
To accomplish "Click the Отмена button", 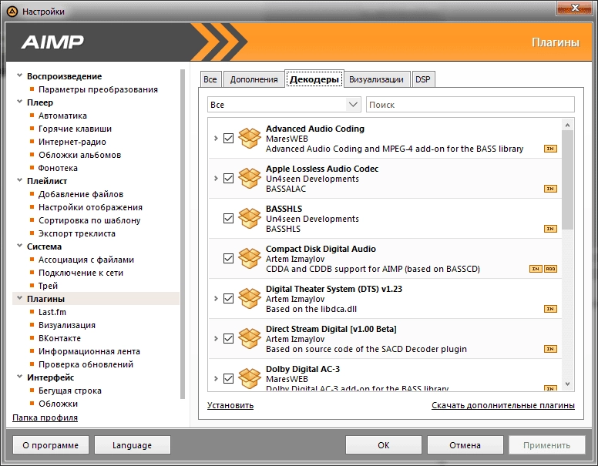I will pos(465,445).
